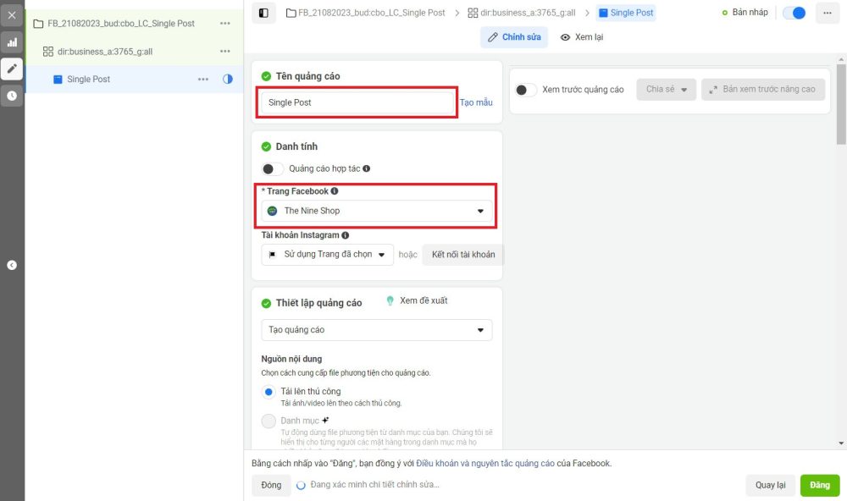
Task: Open the top-right three-dot more menu
Action: (827, 13)
